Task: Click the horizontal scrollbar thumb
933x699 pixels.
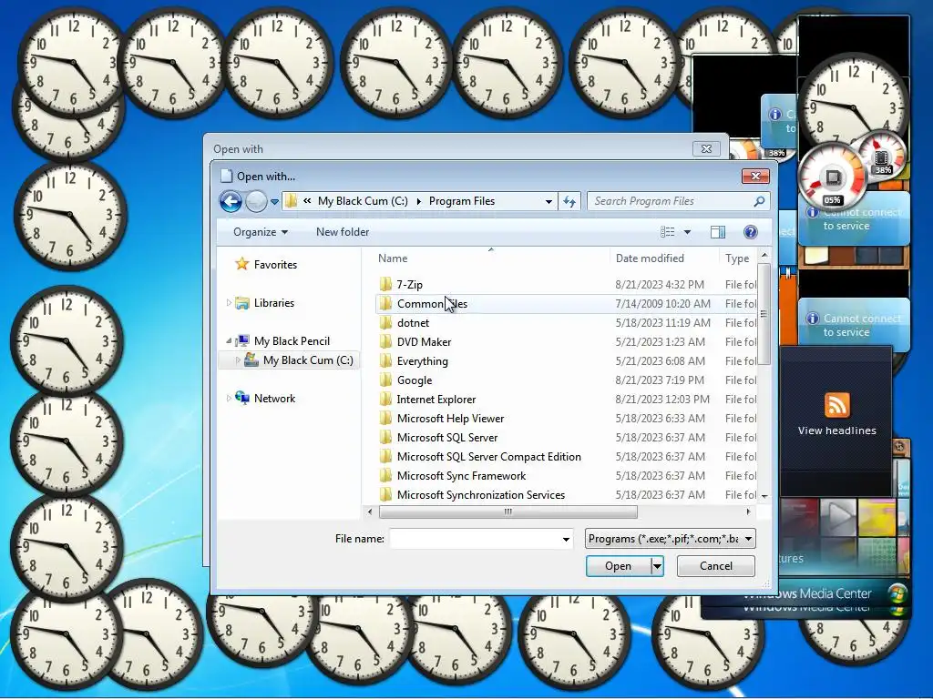Action: tap(508, 512)
